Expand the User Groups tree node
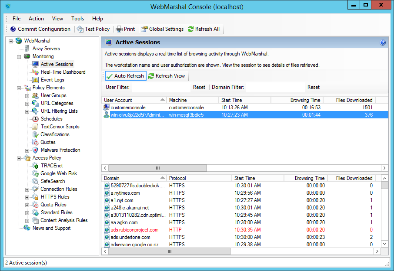The width and height of the screenshot is (394, 271). coord(27,95)
